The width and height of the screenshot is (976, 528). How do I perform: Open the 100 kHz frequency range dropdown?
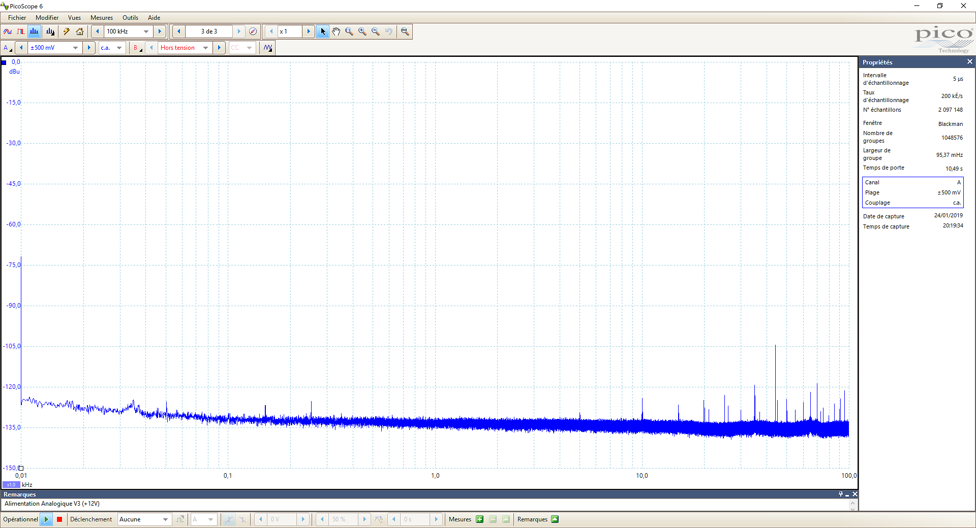coord(146,31)
